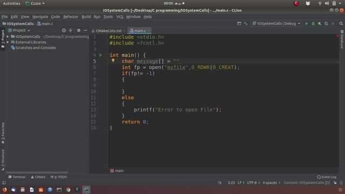Collapse the fold marker beside main() line
Viewport: 345px width, 194px height.
[108, 55]
